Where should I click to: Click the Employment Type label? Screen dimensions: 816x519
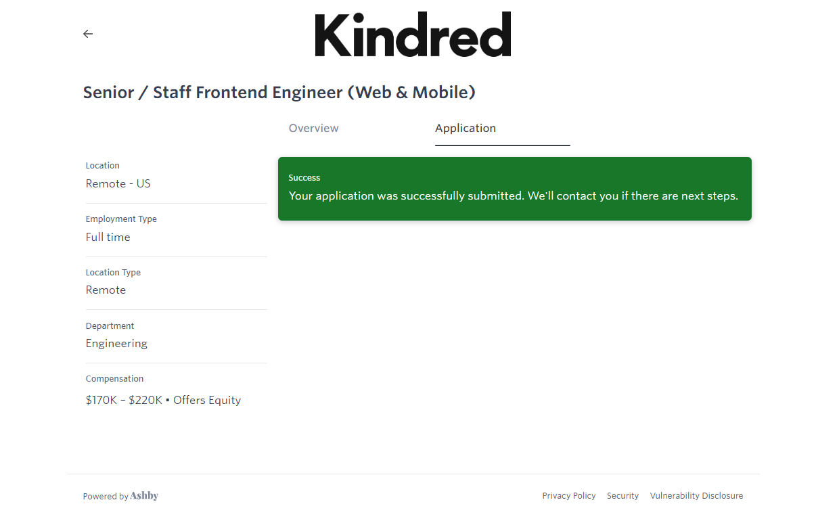point(121,219)
